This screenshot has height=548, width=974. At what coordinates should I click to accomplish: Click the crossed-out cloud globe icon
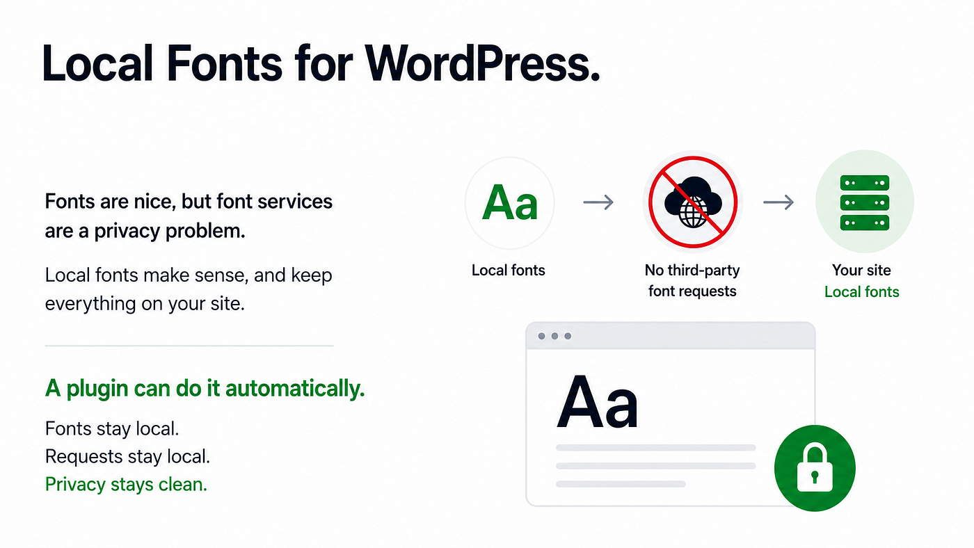pos(692,202)
